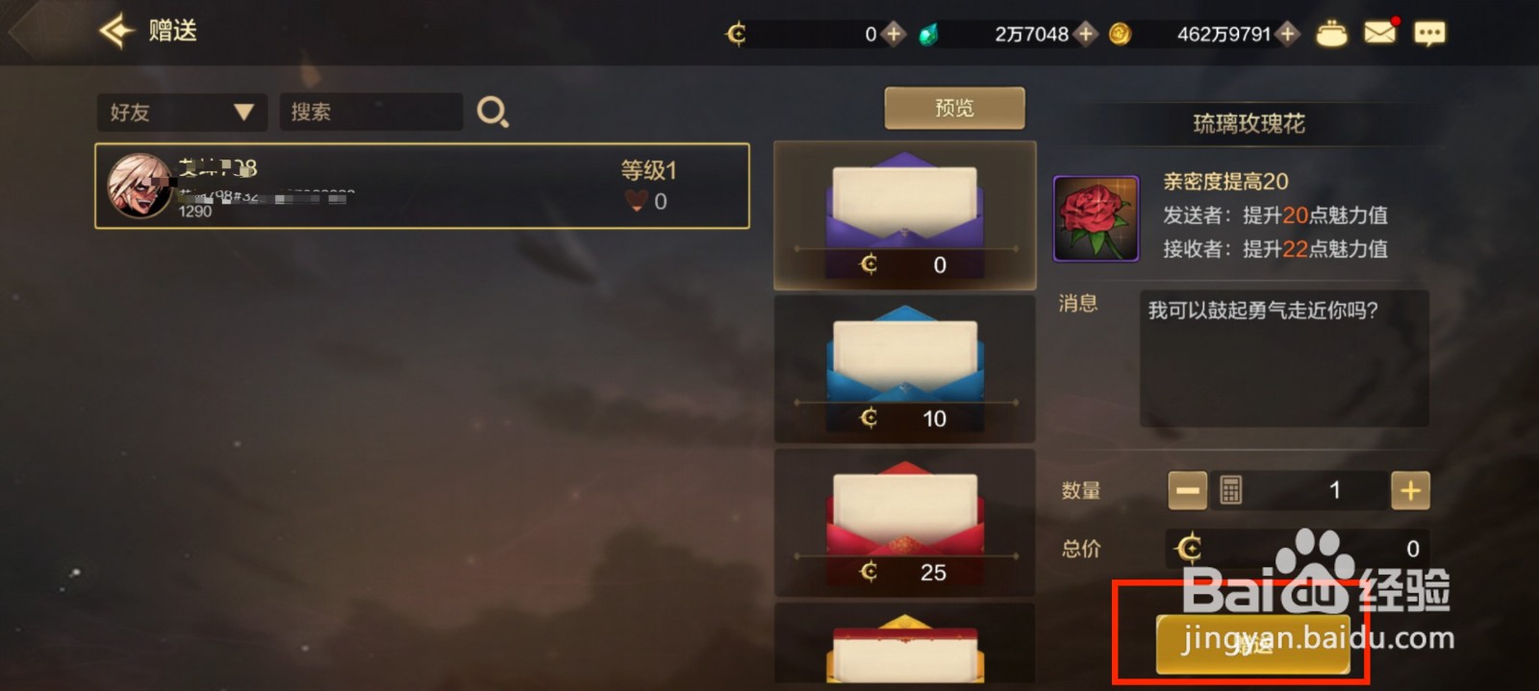The height and width of the screenshot is (691, 1539).
Task: Open the quantity calculator icon
Action: click(x=1230, y=490)
